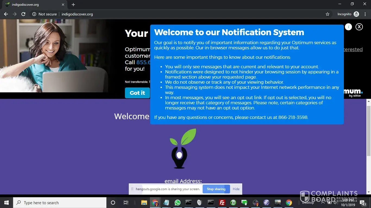
Task: Click the Windows search box
Action: (60, 203)
